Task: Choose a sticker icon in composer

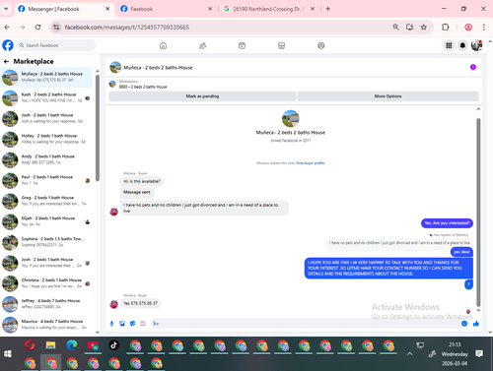Action: pos(132,324)
